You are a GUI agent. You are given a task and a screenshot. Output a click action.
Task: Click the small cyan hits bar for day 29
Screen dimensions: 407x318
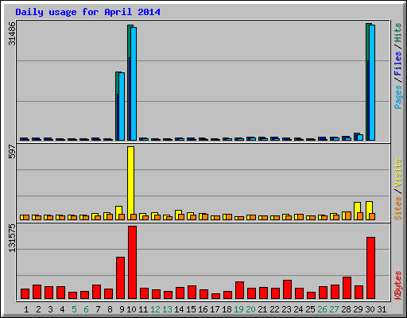[x=360, y=138]
